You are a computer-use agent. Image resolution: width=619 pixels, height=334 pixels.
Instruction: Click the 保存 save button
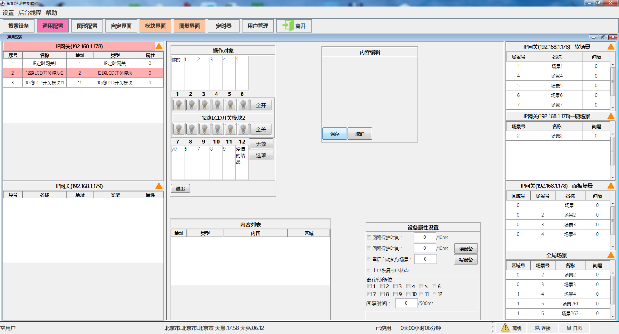(335, 134)
